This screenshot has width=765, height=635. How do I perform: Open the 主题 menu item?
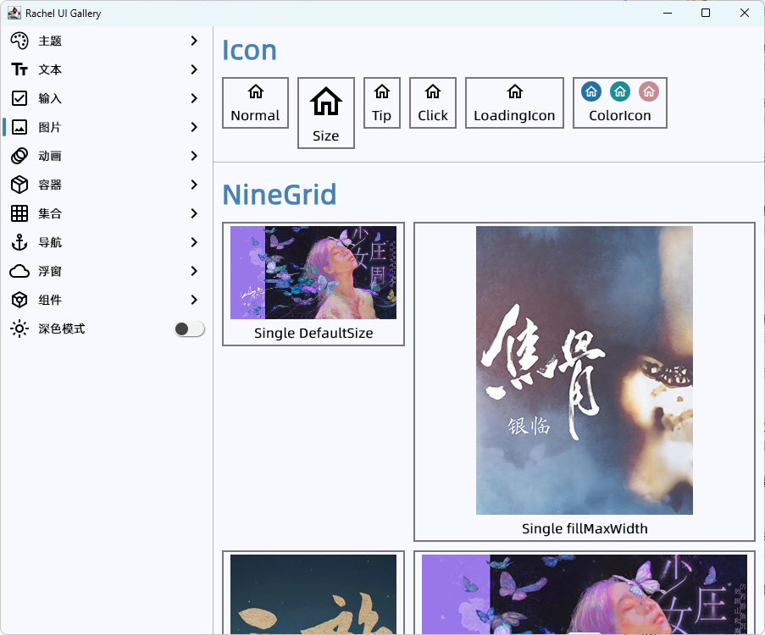pos(107,41)
